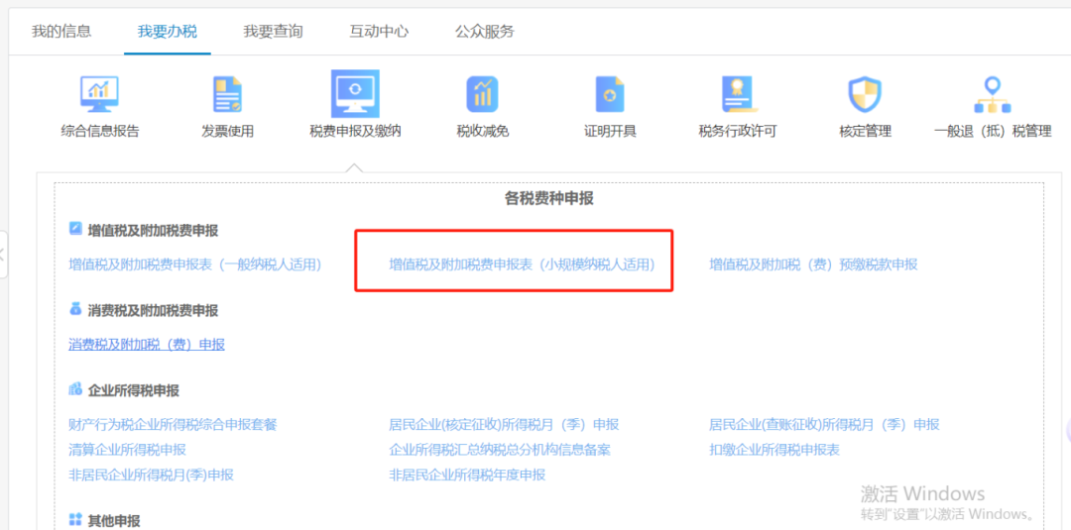Click the 一般退（抵）税管理 label
This screenshot has width=1071, height=530.
(993, 132)
